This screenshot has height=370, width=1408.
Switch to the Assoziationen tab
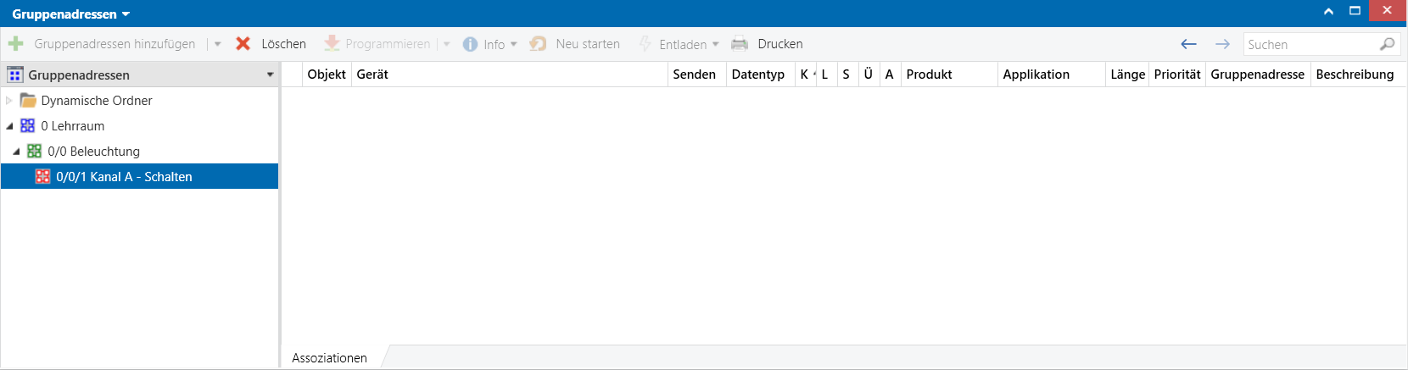tap(329, 358)
